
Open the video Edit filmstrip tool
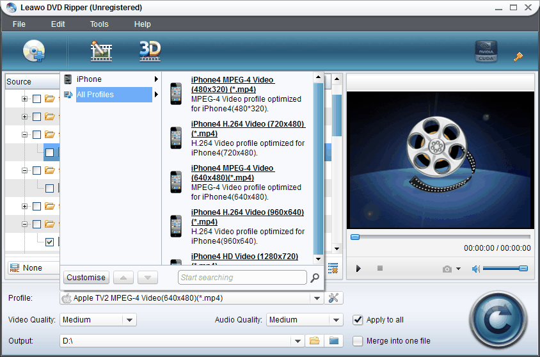(x=101, y=51)
